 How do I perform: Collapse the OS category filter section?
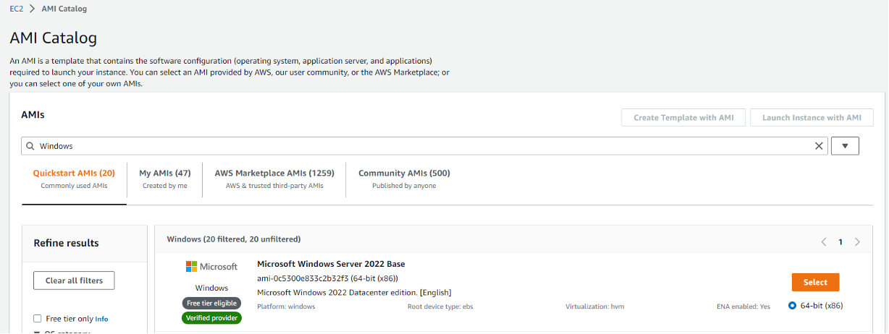tap(38, 332)
